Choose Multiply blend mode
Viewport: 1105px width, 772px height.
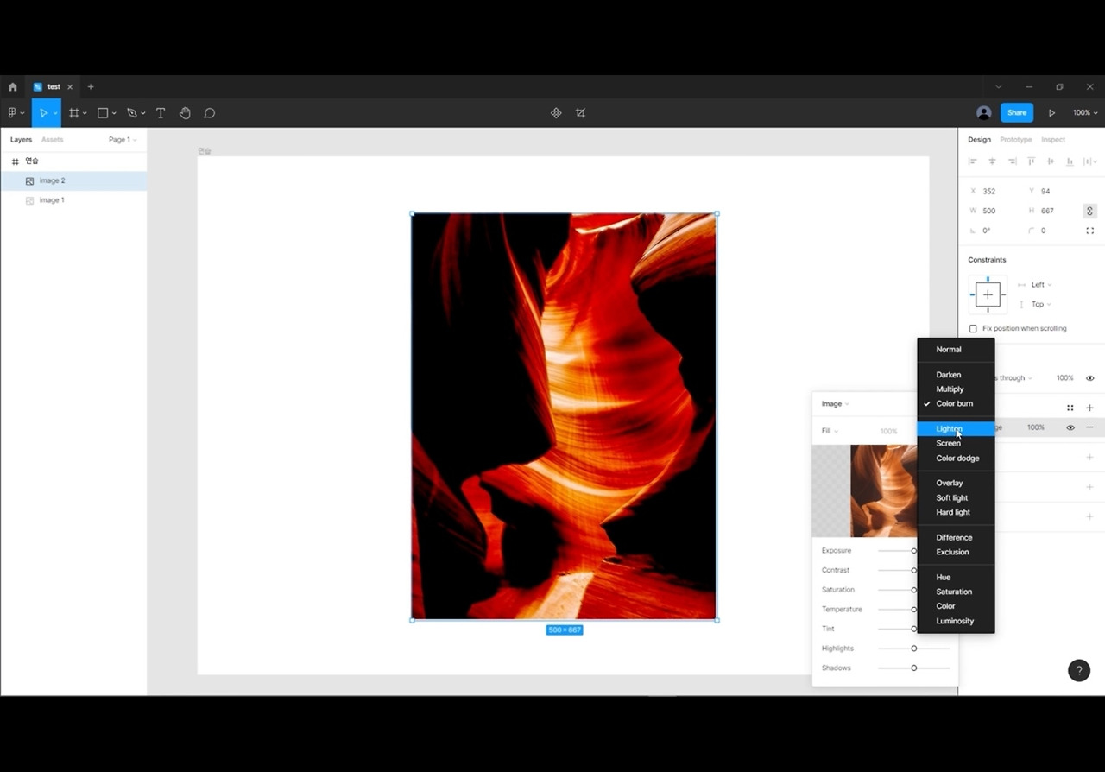(x=956, y=389)
